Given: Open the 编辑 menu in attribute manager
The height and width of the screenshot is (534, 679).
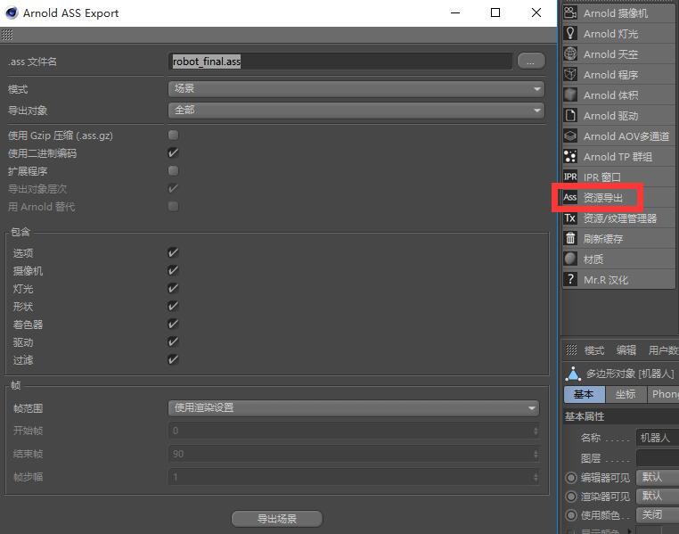Looking at the screenshot, I should 626,350.
